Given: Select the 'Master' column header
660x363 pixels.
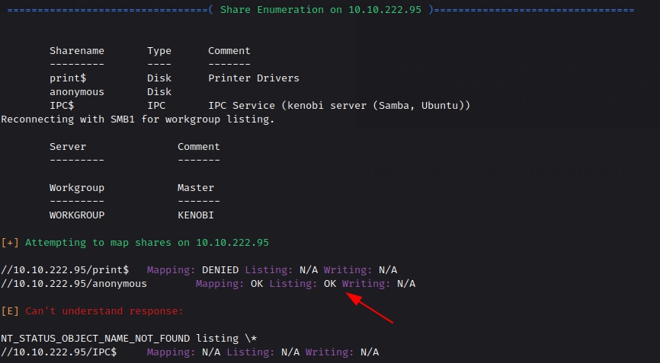Looking at the screenshot, I should click(196, 188).
